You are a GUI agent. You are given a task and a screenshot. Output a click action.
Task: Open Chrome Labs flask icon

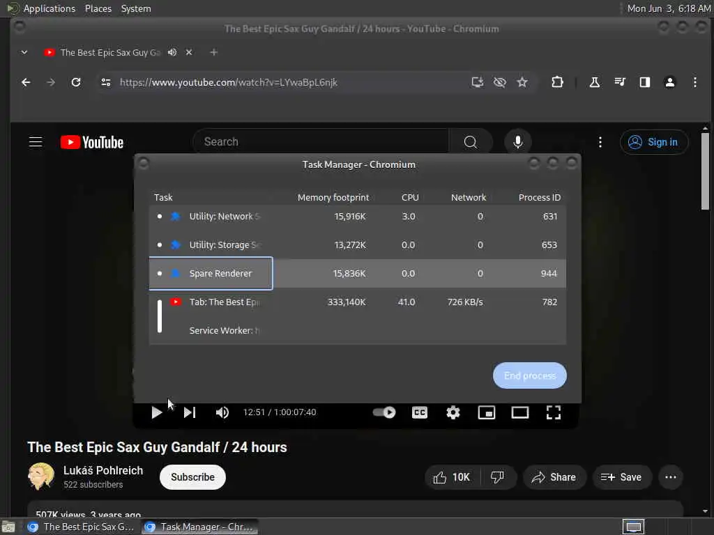point(595,82)
